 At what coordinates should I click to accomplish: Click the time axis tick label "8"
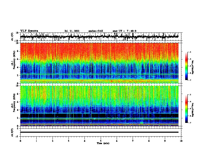click(x=149, y=141)
